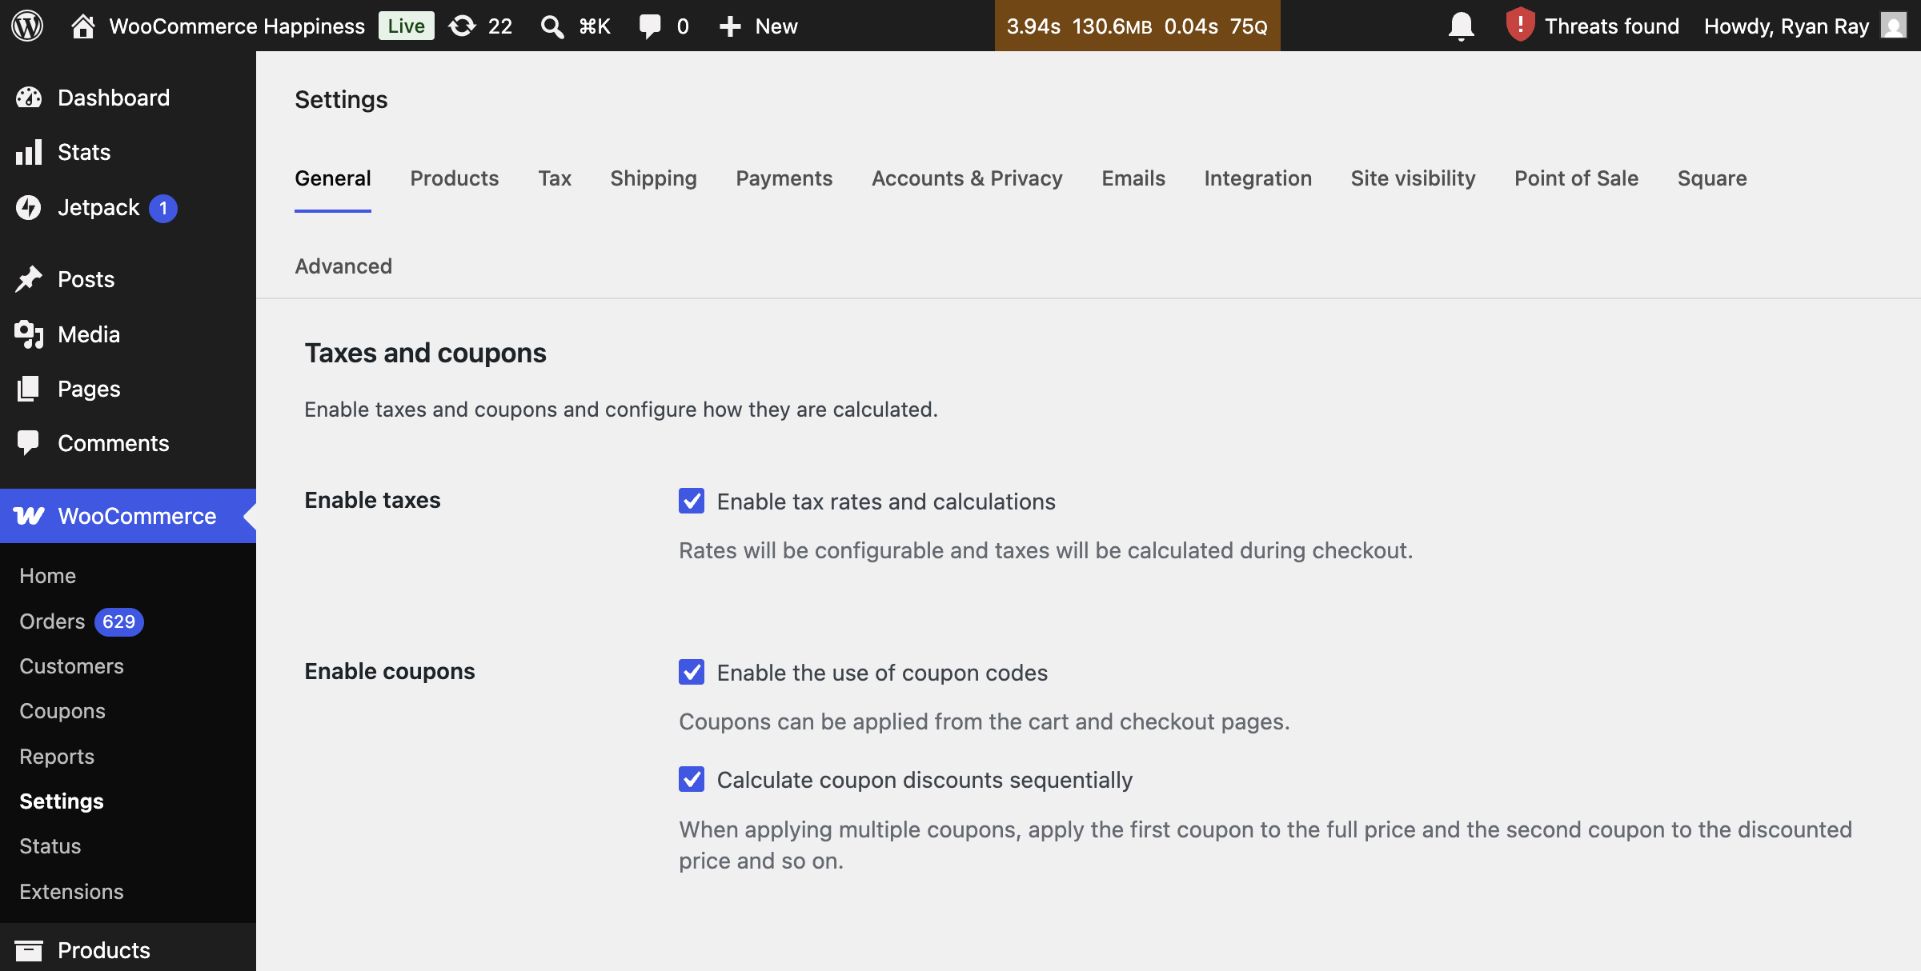Open the WooCommerce sidebar menu item
The height and width of the screenshot is (971, 1921).
(128, 516)
